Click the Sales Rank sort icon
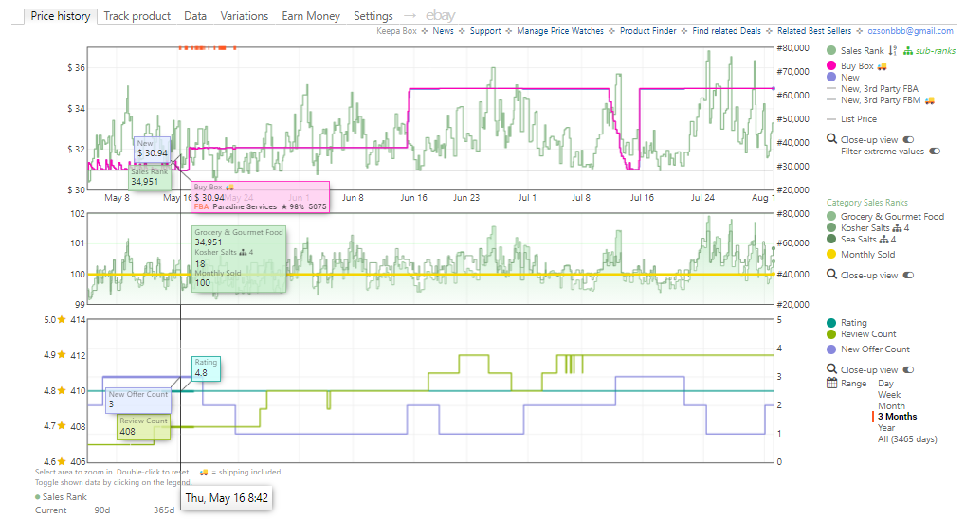 [x=892, y=51]
